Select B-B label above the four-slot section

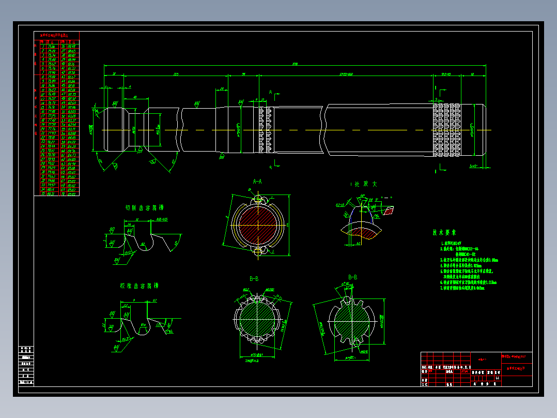coord(353,277)
